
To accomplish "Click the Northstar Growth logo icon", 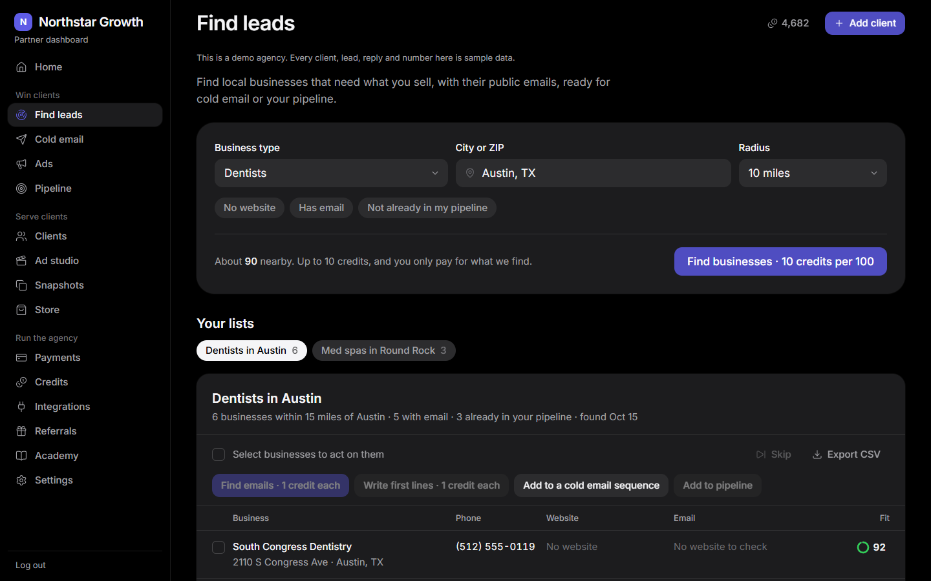I will 23,22.
